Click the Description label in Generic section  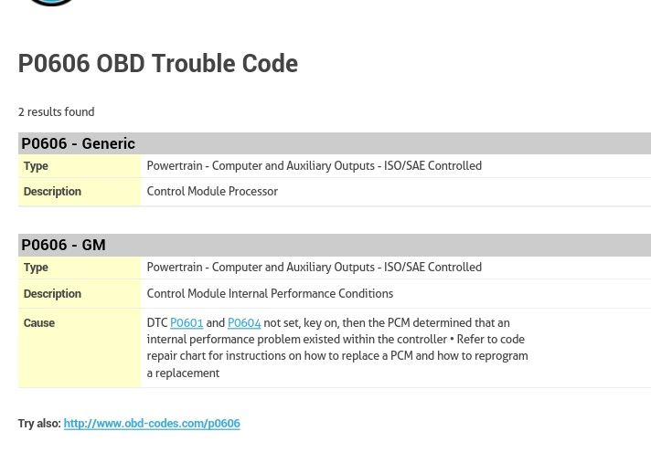(52, 192)
